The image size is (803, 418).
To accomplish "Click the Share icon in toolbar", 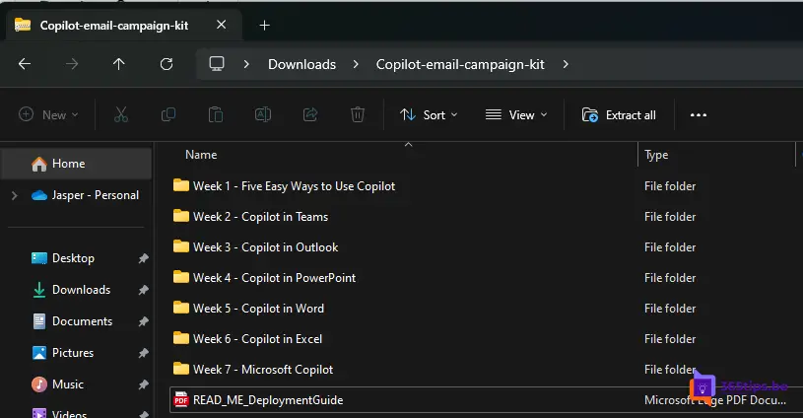I will point(310,115).
